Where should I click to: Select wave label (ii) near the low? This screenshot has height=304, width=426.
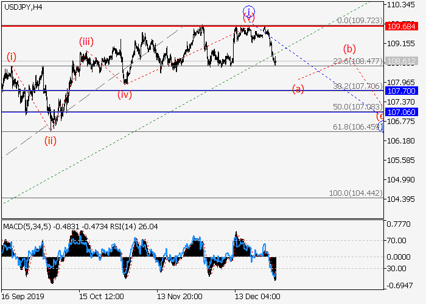coord(50,140)
